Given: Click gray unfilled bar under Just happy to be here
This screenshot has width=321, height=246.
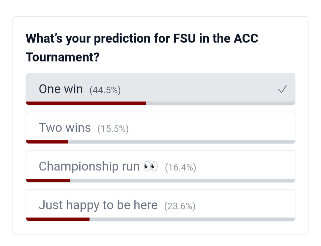Looking at the screenshot, I should (x=192, y=219).
